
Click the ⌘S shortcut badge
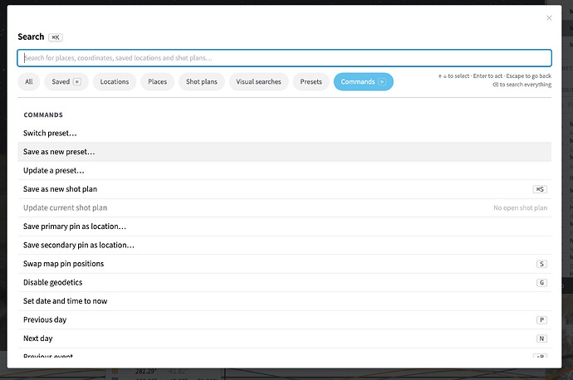click(540, 189)
